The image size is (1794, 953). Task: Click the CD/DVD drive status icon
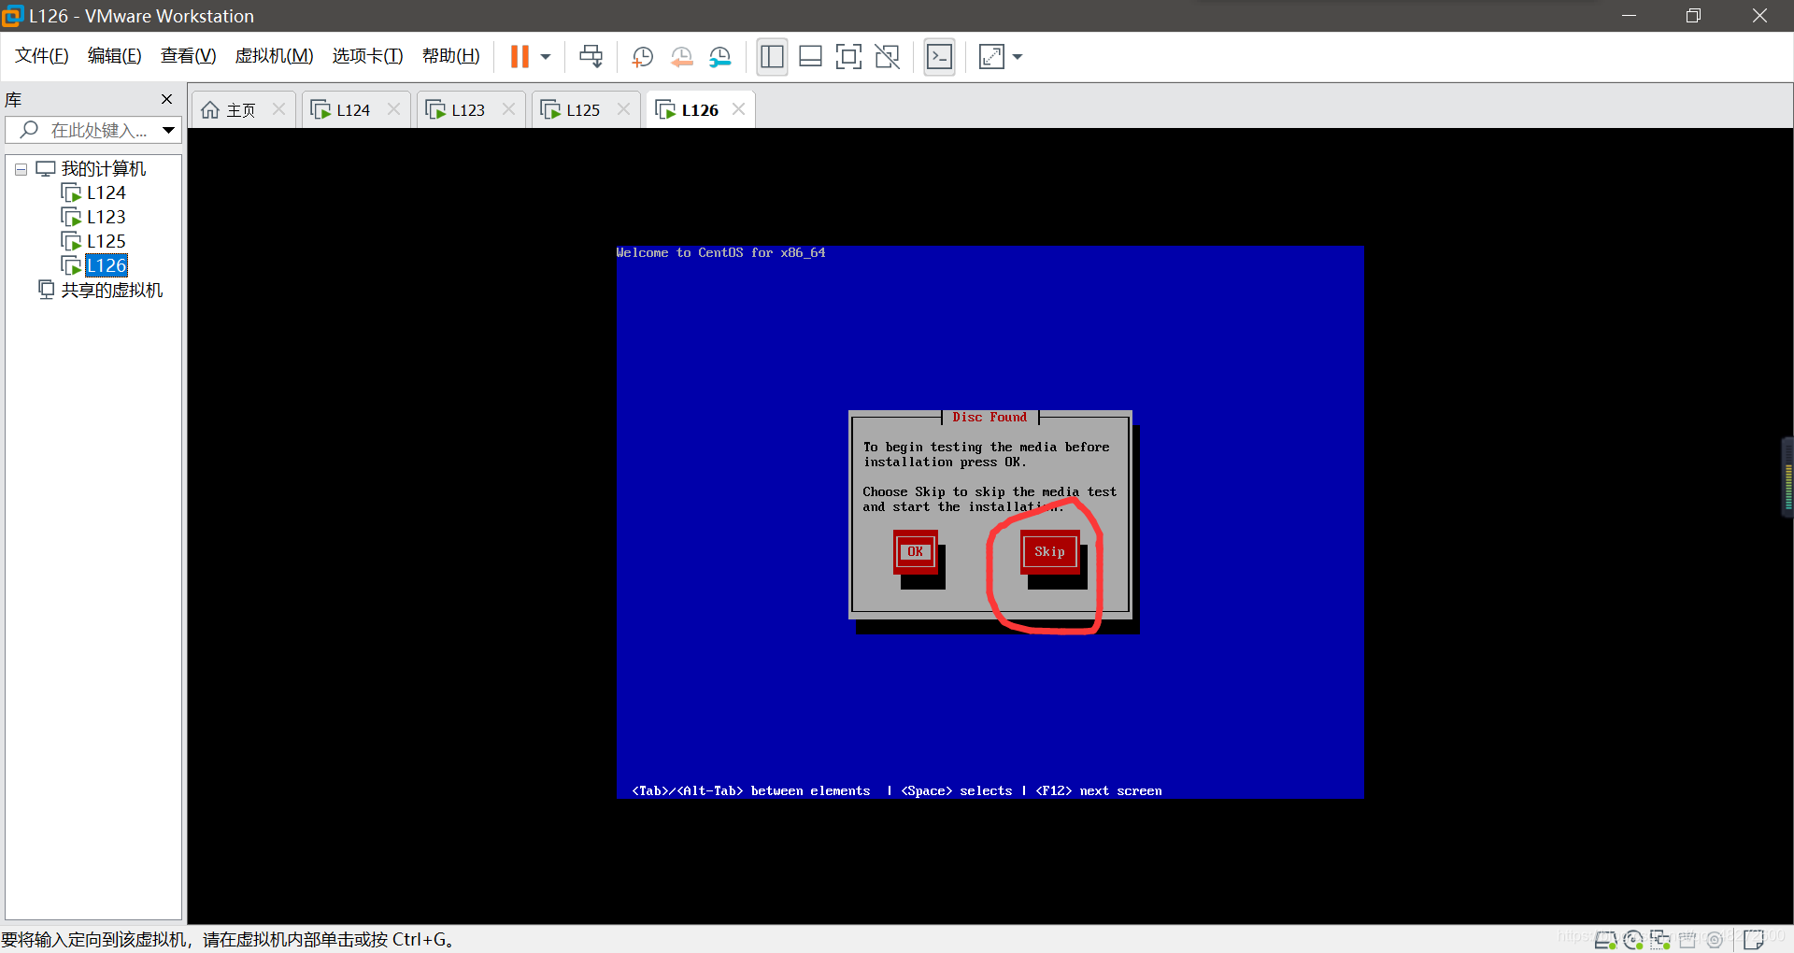tap(1632, 940)
